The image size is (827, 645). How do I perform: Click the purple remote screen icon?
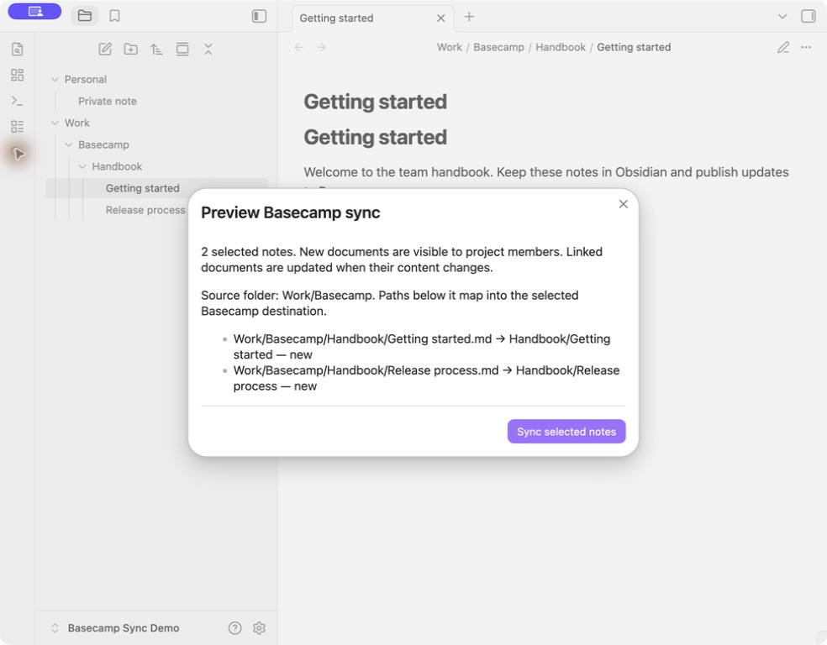[x=34, y=11]
